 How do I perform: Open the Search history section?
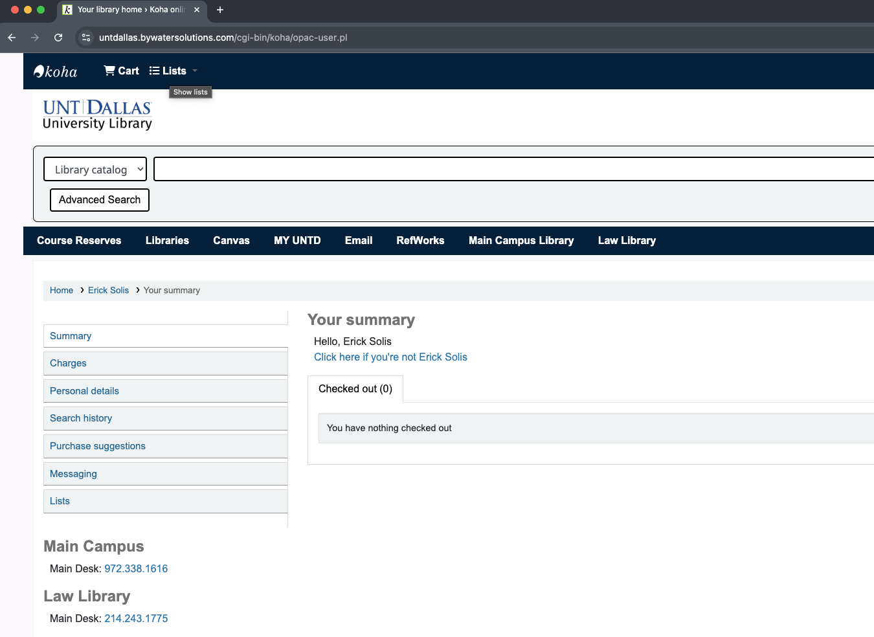click(80, 418)
